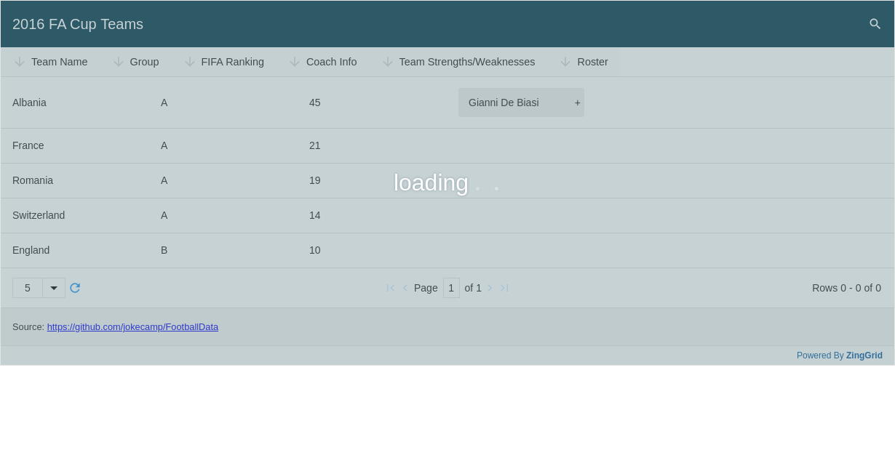The height and width of the screenshot is (458, 895).
Task: Sort by Roster arrow icon
Action: point(565,62)
